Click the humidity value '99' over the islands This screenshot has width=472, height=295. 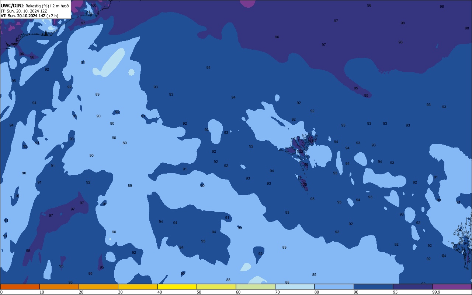[x=306, y=165]
